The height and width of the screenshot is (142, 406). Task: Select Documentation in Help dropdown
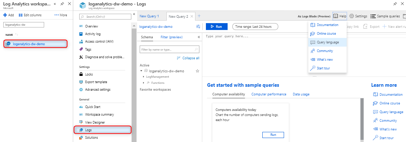(327, 25)
